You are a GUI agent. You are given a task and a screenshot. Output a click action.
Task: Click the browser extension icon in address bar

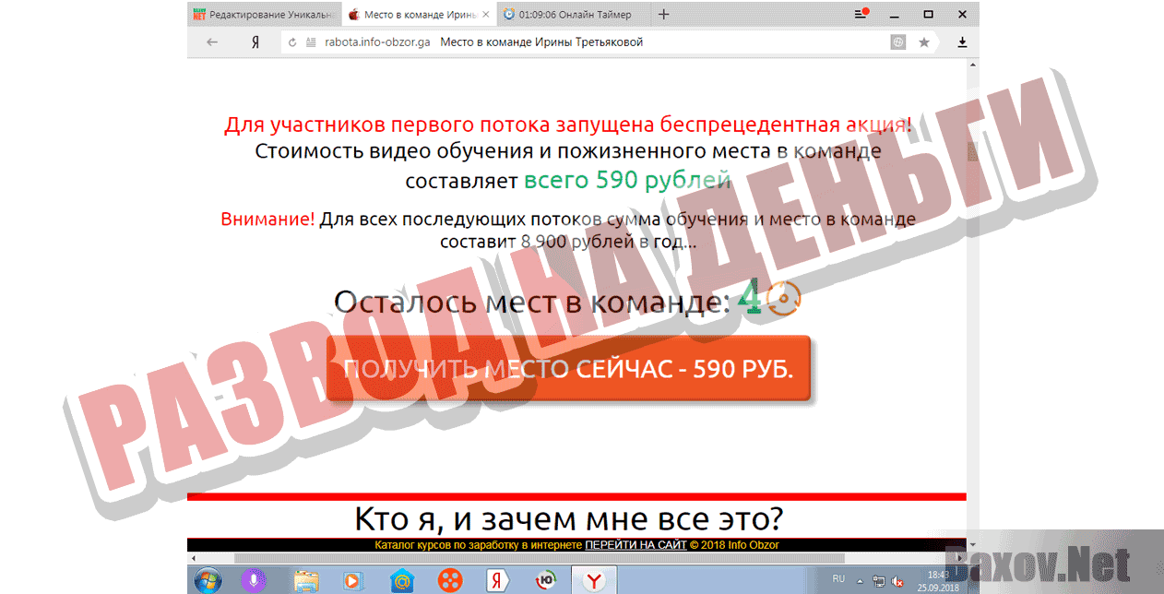pos(897,42)
